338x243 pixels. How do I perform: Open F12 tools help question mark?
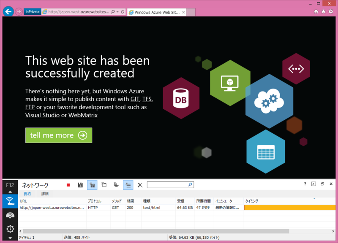click(305, 184)
